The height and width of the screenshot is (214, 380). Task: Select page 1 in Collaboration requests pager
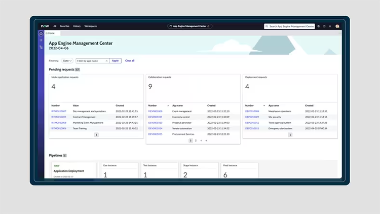(x=191, y=140)
